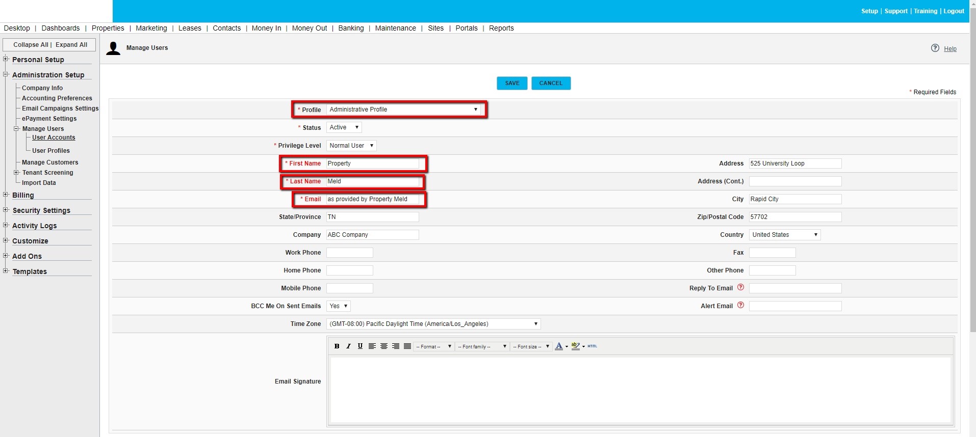Open the Time Zone dropdown
Viewport: 976px width, 437px height.
click(x=433, y=324)
